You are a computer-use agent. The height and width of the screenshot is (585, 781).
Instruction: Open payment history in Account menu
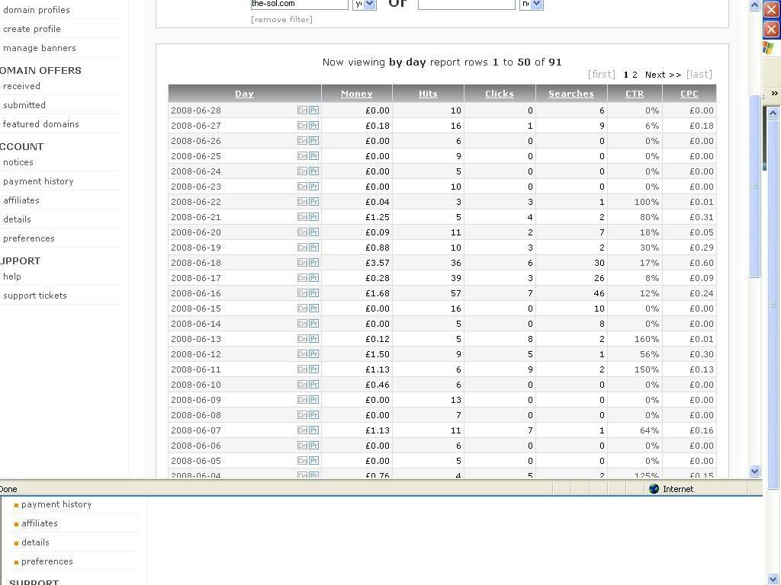[38, 181]
